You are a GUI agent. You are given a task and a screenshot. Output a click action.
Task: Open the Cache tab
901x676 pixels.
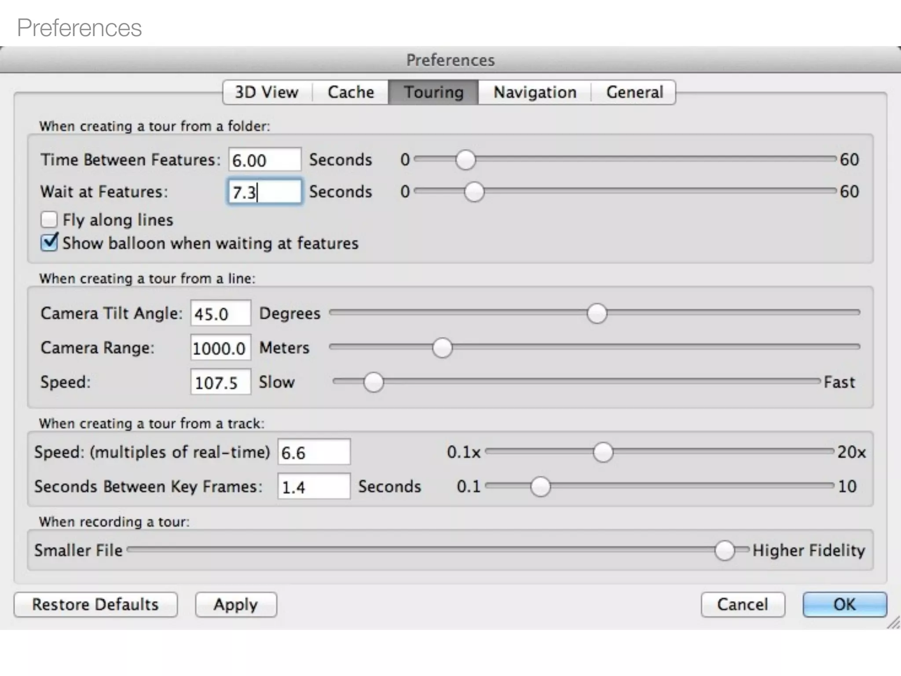click(351, 92)
